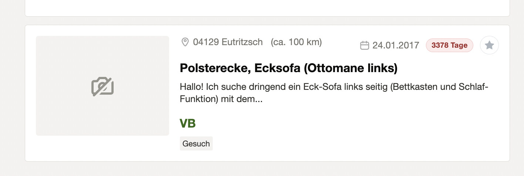524x176 pixels.
Task: Click the location pin icon
Action: (x=185, y=42)
